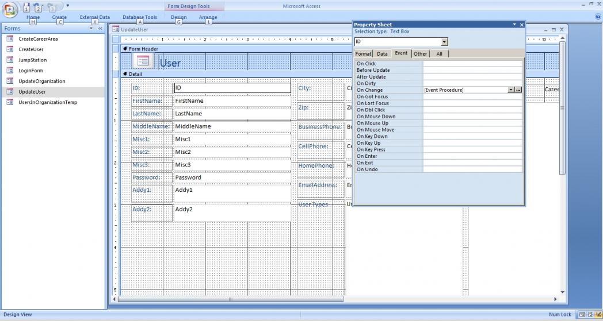Open the Customize Quick Access Toolbar arrow
603x321 pixels.
tap(68, 6)
